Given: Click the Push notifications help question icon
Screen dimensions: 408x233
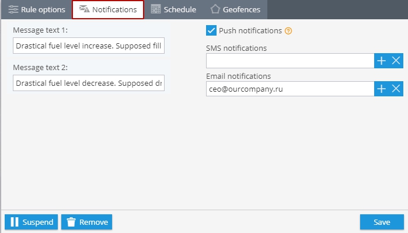Looking at the screenshot, I should click(288, 31).
